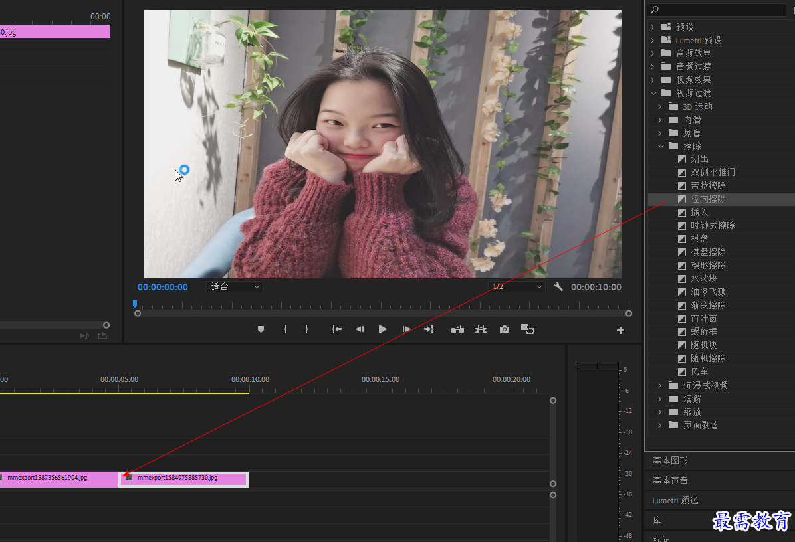Expand the 沉浸式视频 folder
Image resolution: width=795 pixels, height=542 pixels.
coord(660,385)
